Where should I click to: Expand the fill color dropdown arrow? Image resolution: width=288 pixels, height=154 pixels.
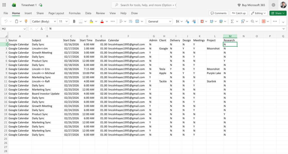coord(96,21)
